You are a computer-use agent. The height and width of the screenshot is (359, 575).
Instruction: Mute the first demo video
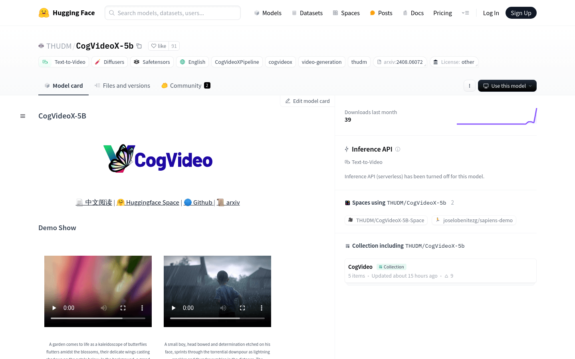103,308
